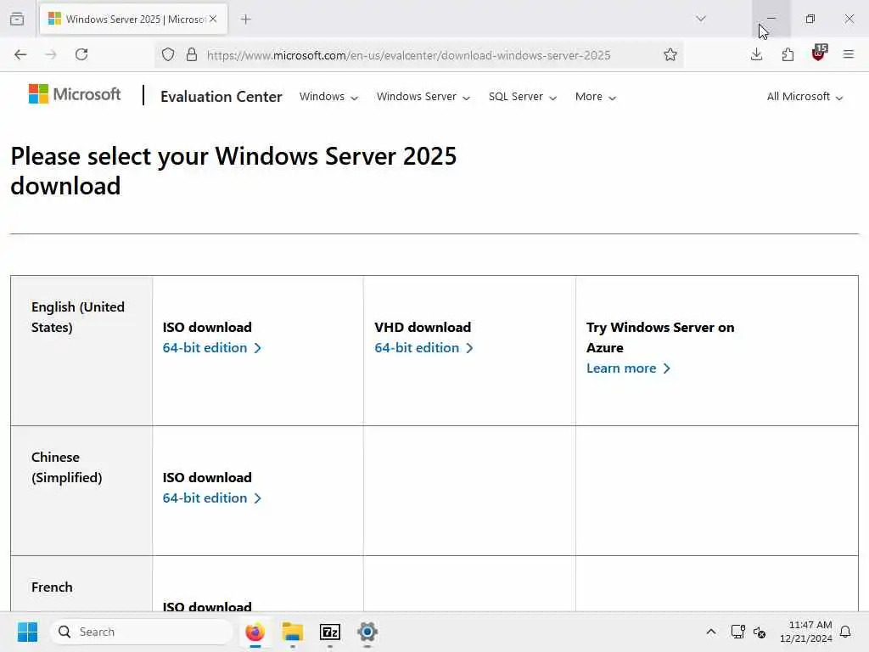Screen dimensions: 869x652
Task: Open network status tray icon
Action: [737, 632]
